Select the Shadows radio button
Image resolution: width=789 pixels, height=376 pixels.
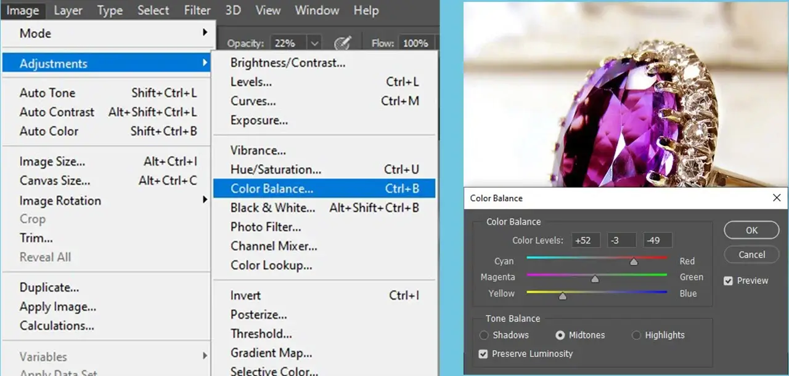pos(484,335)
